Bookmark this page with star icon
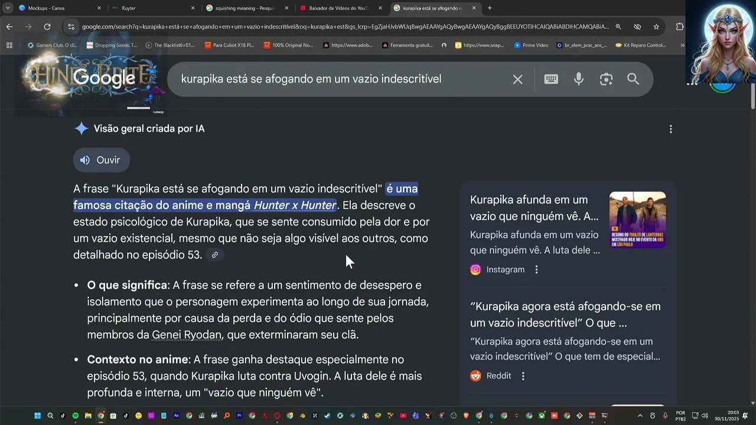The image size is (756, 425). (656, 27)
